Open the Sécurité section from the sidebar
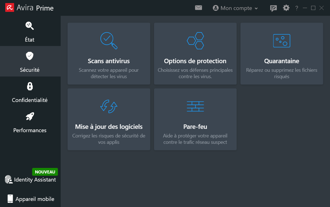The width and height of the screenshot is (330, 207). click(29, 62)
